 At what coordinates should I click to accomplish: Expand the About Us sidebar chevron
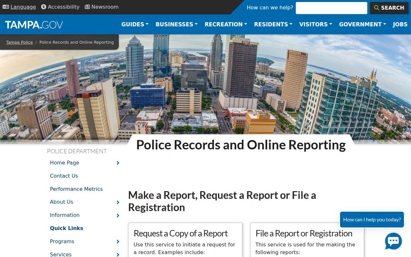118,202
